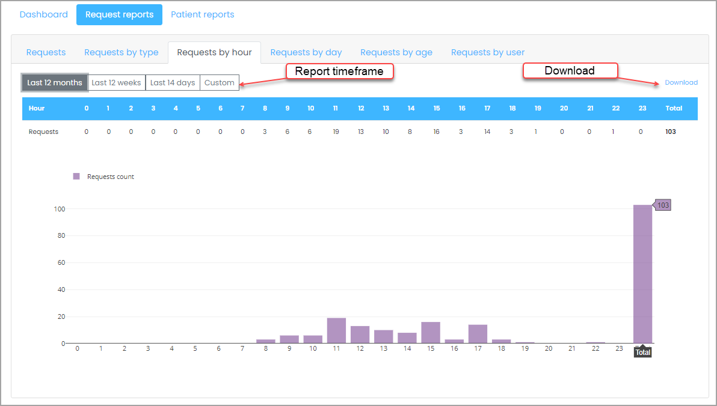Open the Dashboard tab

(x=43, y=14)
